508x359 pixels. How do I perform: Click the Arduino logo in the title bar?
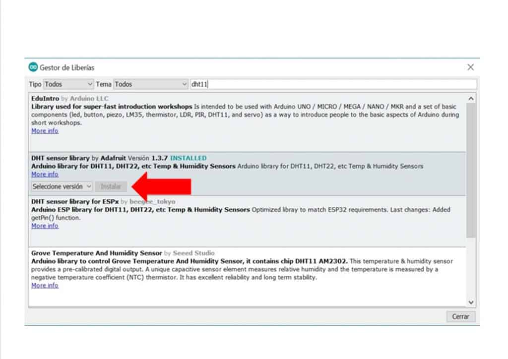click(33, 67)
